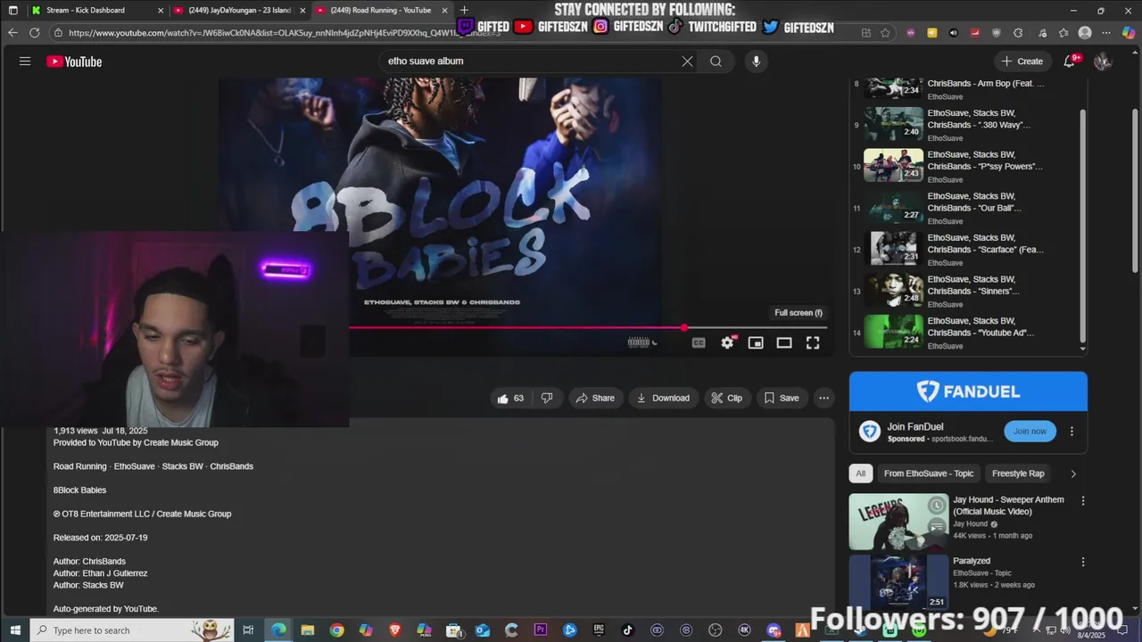Screen dimensions: 1142x642
Task: Click Join now on FanDuel ad
Action: (x=1030, y=432)
